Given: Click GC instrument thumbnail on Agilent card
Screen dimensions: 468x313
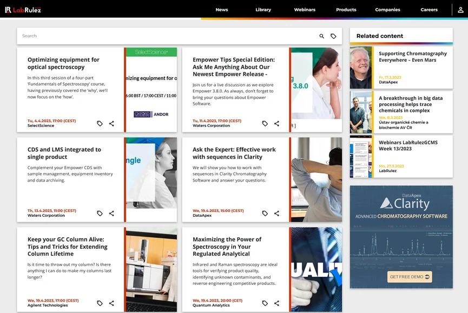Looking at the screenshot, I should tap(151, 269).
